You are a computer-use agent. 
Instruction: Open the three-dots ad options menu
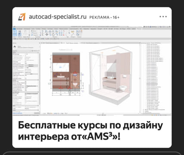coord(163,17)
